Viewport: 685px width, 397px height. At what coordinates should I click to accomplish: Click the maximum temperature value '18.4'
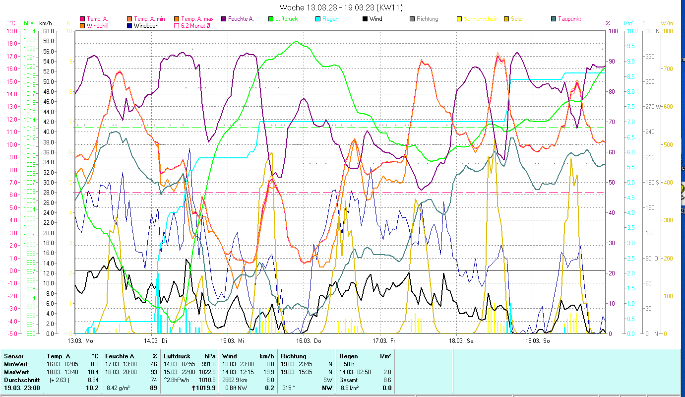coord(93,372)
